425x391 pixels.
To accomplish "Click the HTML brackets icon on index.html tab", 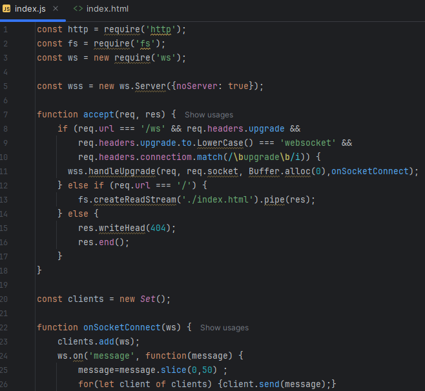I will (x=78, y=9).
